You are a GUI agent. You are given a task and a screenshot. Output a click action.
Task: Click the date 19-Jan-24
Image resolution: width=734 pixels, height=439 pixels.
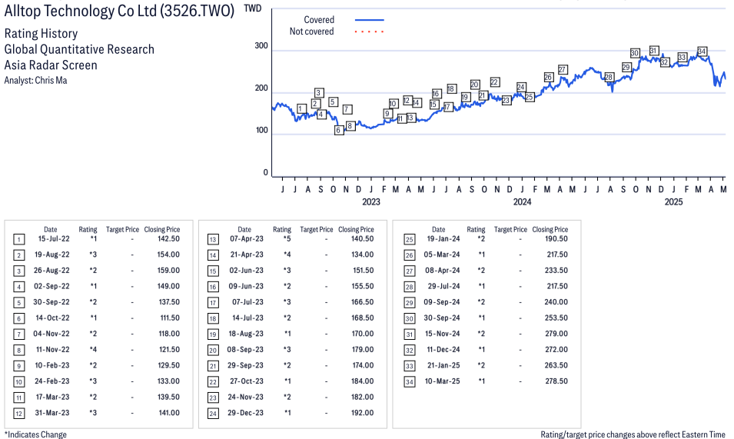click(x=443, y=238)
